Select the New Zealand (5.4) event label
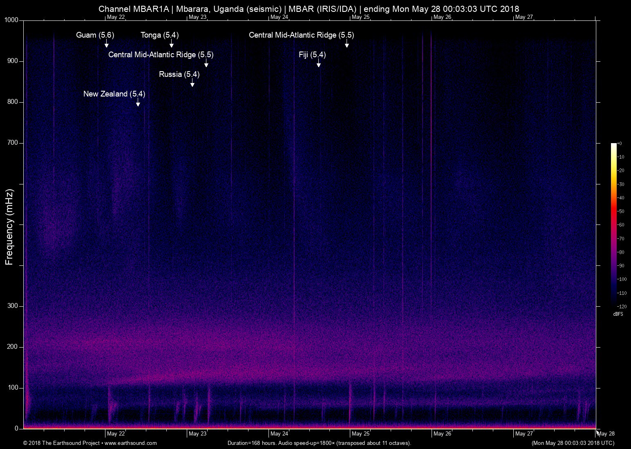 pyautogui.click(x=114, y=94)
